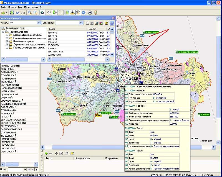Toggle the tooltip info button in search panel
This screenshot has width=222, height=177.
(x=112, y=23)
